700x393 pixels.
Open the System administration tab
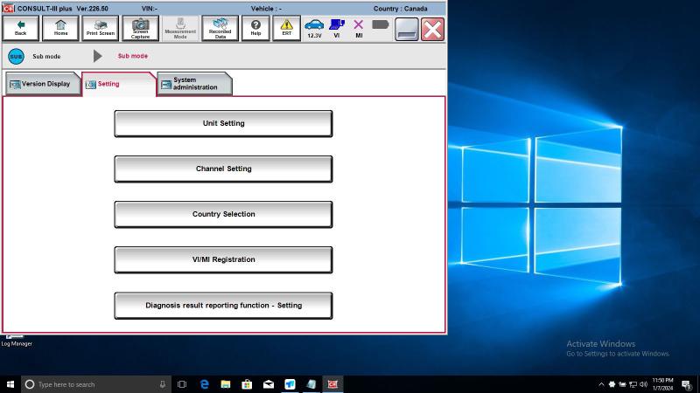(x=194, y=84)
